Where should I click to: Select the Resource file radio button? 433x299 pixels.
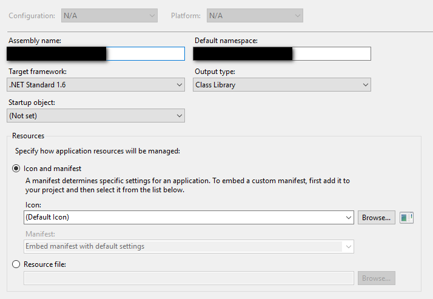click(x=16, y=264)
